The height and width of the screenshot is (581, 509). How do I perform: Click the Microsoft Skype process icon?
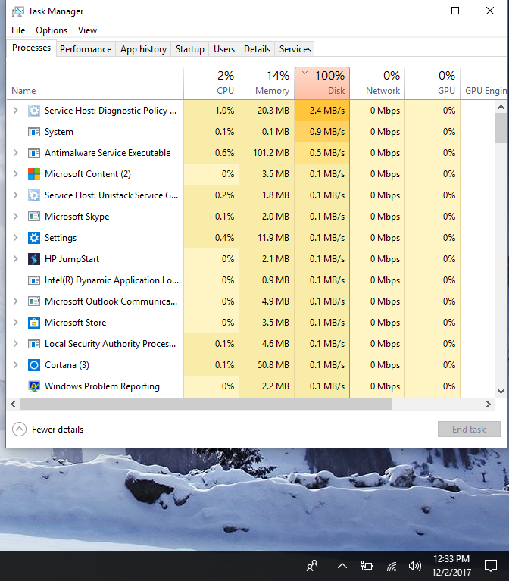(x=34, y=217)
